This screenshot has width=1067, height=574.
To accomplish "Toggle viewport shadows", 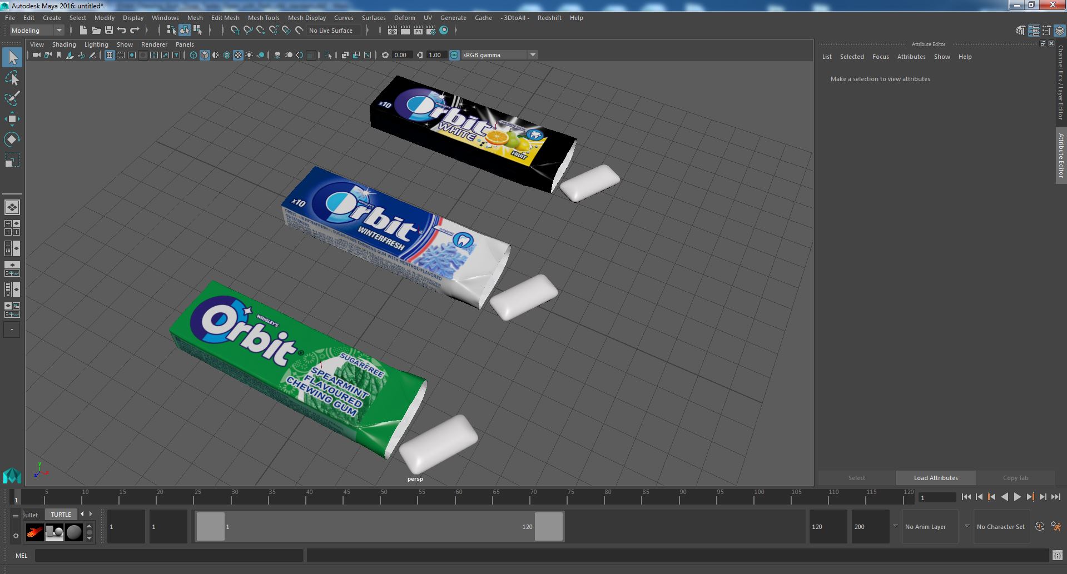I will coord(260,55).
